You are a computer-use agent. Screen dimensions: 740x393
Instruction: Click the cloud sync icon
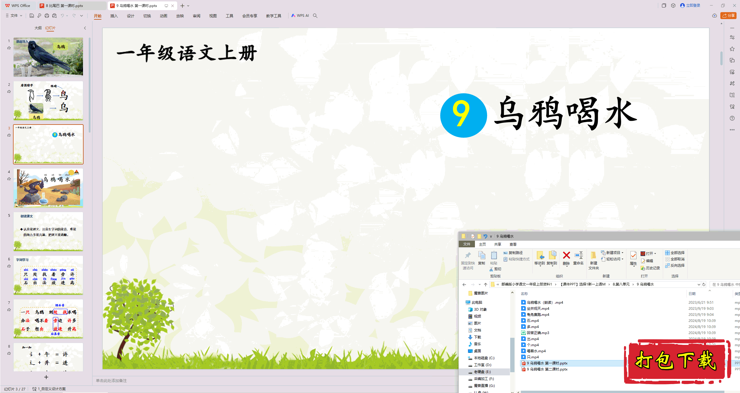click(x=715, y=16)
